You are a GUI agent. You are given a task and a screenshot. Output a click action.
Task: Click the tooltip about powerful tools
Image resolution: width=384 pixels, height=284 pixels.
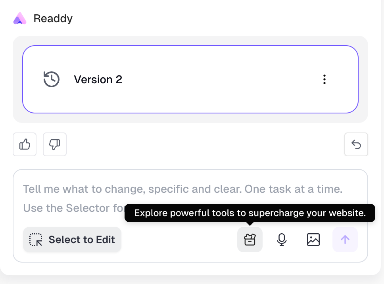click(250, 213)
